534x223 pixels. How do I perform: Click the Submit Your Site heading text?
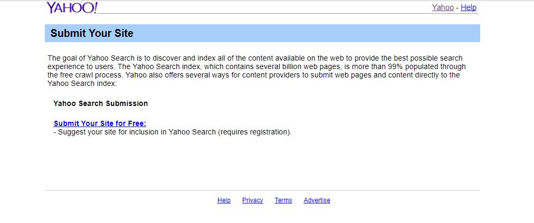(92, 33)
